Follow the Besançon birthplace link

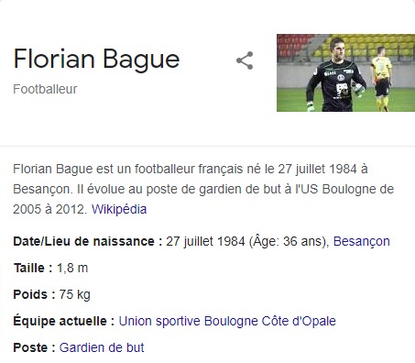point(362,241)
